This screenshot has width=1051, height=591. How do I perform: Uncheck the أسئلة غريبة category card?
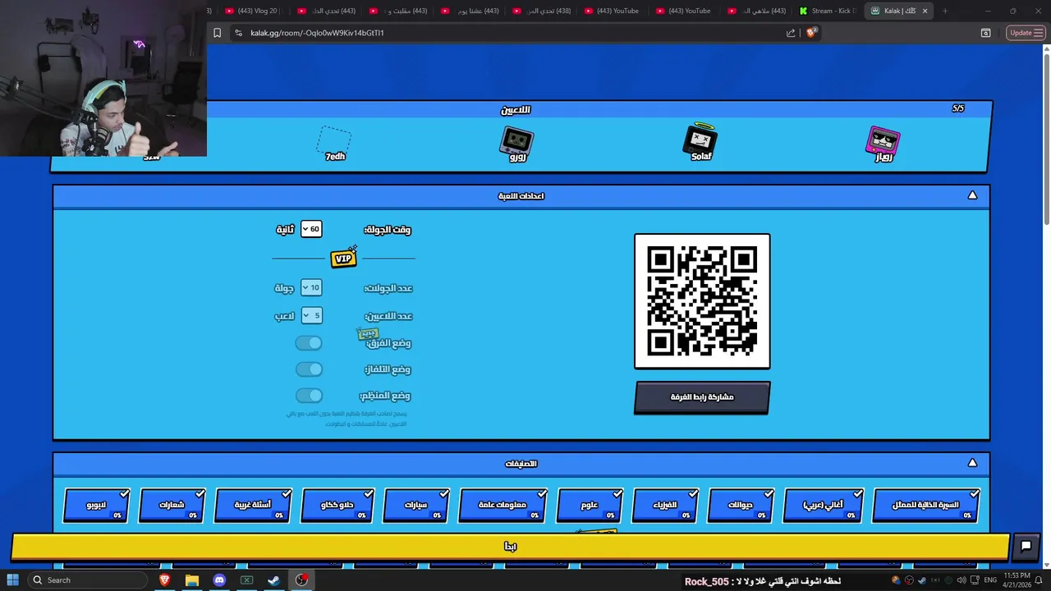(252, 506)
